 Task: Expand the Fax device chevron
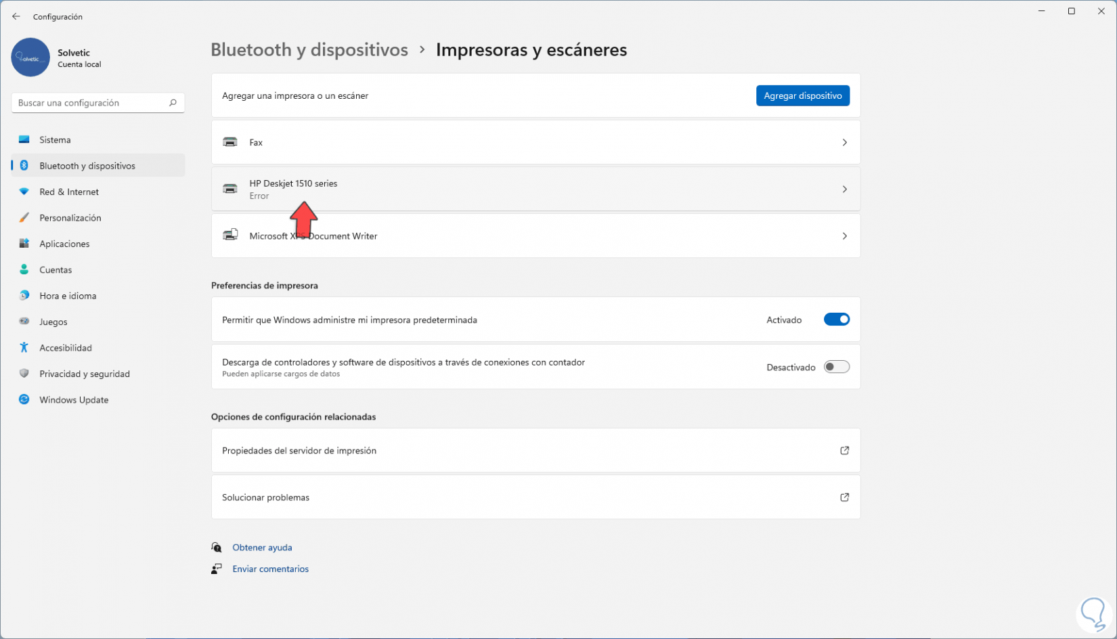point(844,142)
